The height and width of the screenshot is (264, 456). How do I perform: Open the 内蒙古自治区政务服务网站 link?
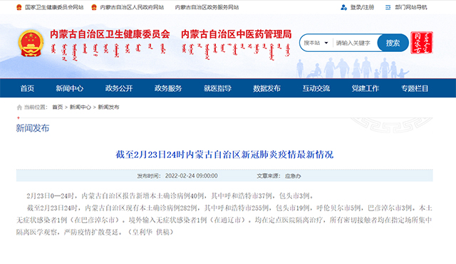click(207, 7)
